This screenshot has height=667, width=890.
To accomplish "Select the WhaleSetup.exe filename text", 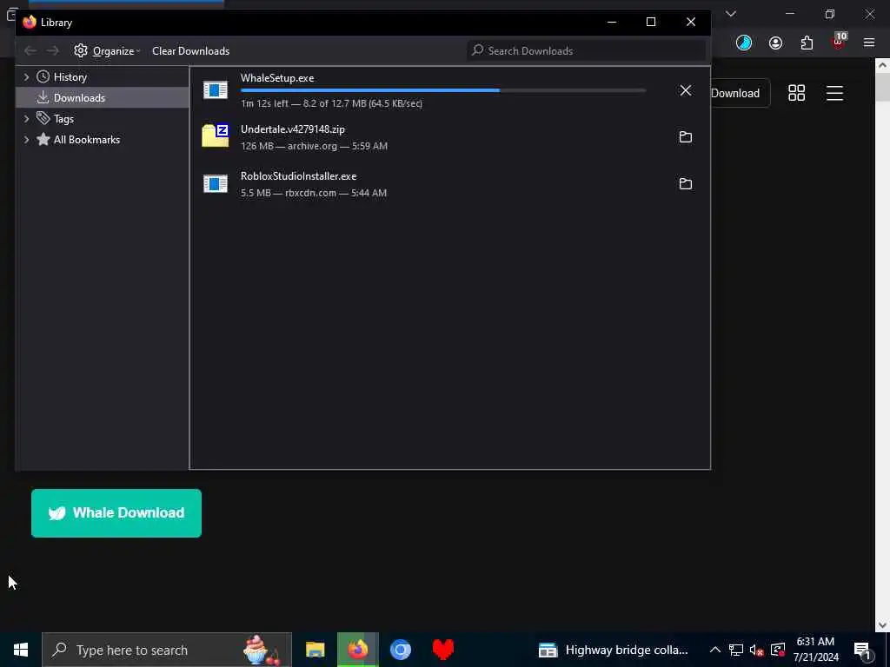I will click(277, 78).
